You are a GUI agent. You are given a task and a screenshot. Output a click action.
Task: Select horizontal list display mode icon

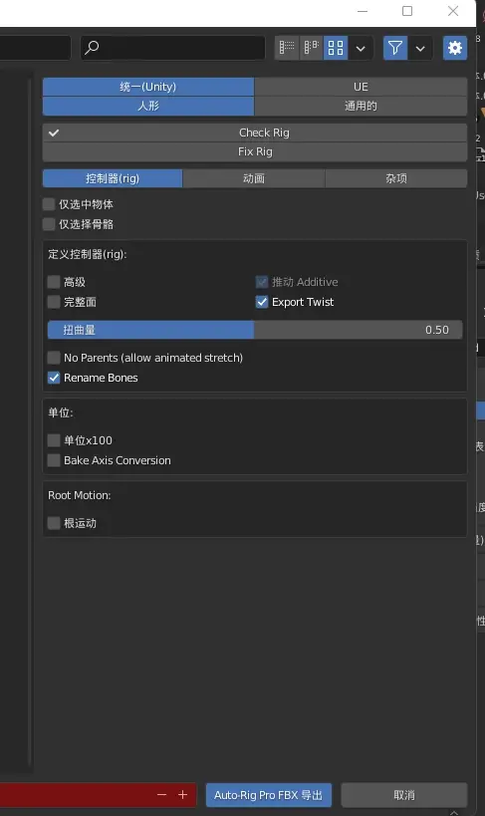pos(311,48)
